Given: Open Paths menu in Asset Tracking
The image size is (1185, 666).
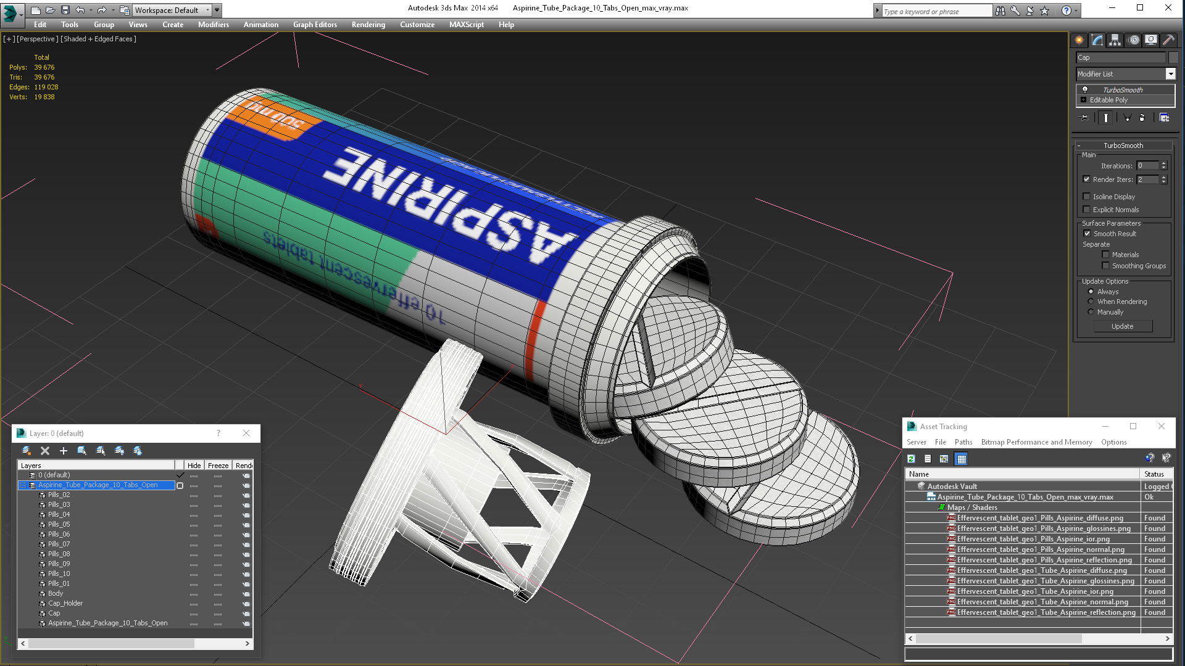Looking at the screenshot, I should pyautogui.click(x=963, y=442).
